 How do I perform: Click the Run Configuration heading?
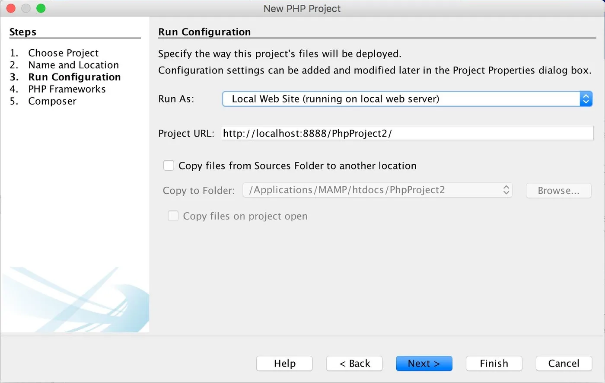(204, 32)
